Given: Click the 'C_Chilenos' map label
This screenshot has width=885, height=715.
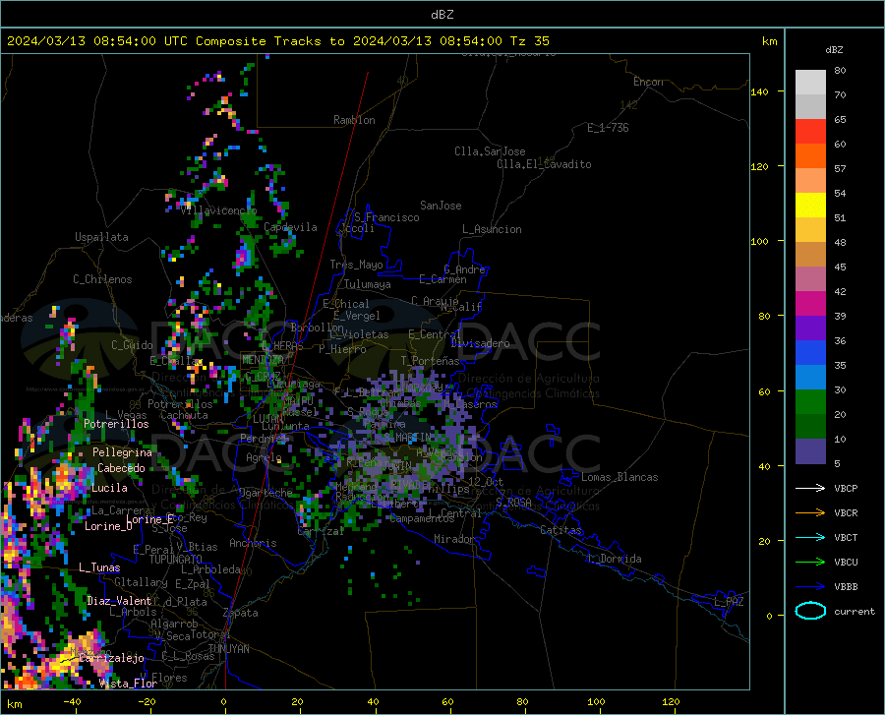Looking at the screenshot, I should click(102, 279).
